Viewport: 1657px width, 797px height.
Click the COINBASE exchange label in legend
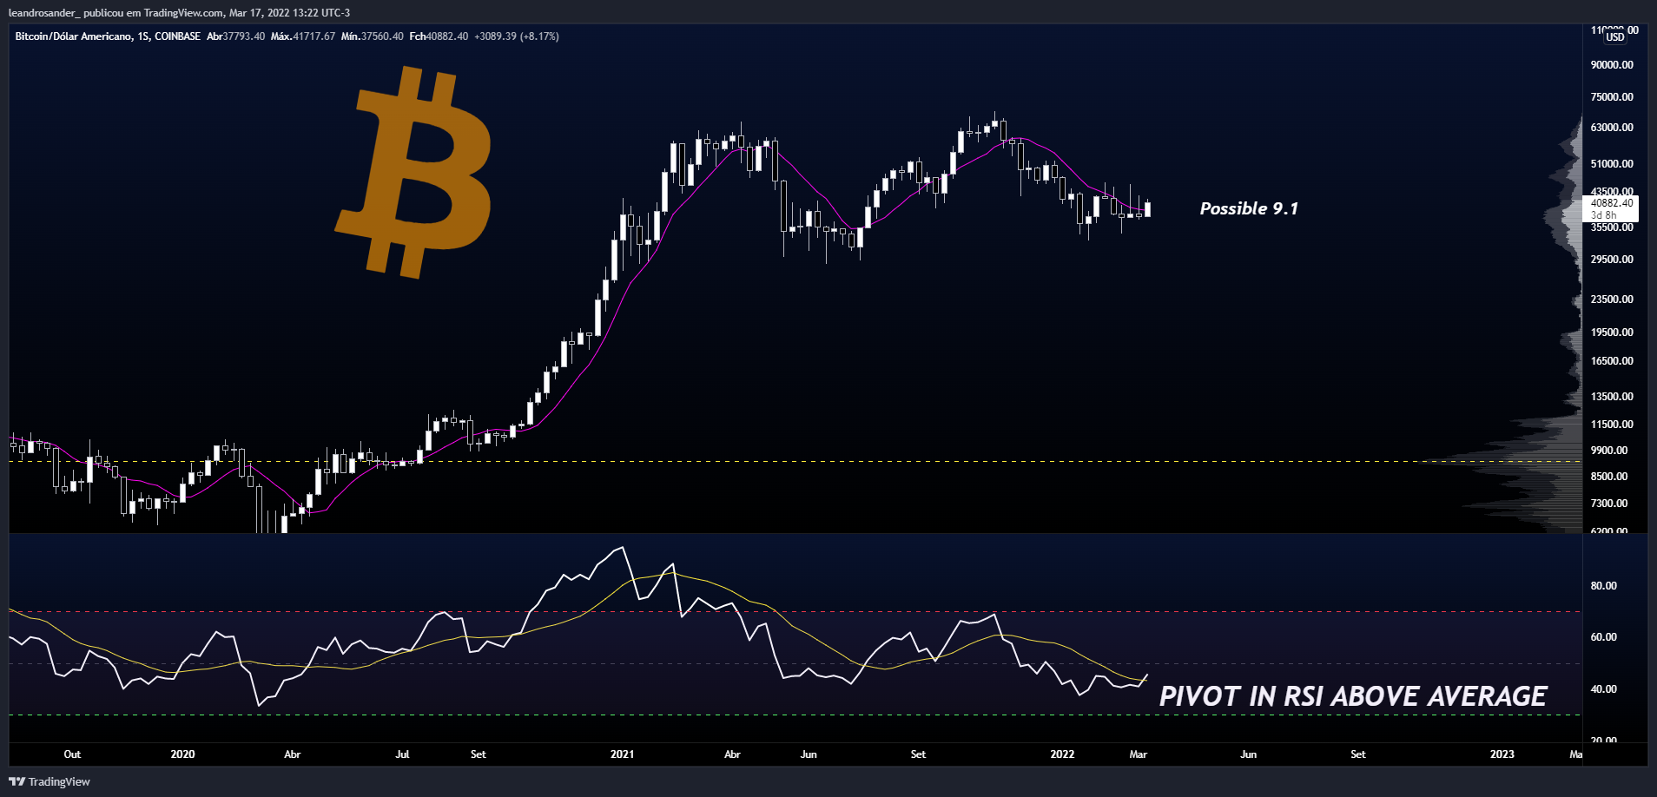tap(177, 36)
